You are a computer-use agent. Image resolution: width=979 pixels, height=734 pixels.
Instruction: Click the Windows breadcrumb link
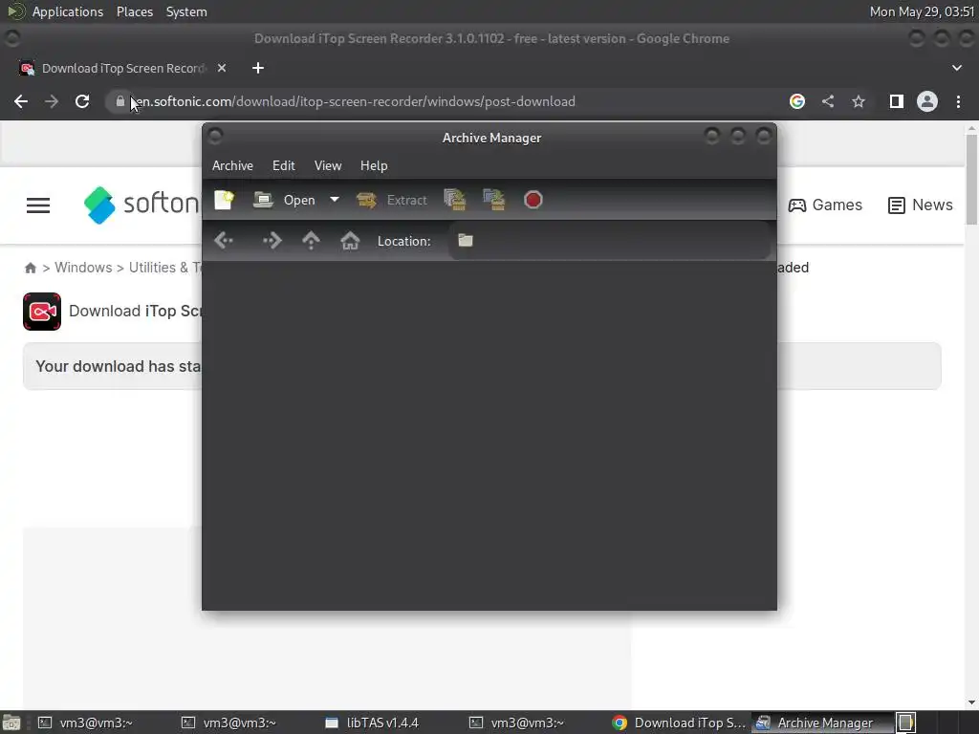tap(83, 268)
